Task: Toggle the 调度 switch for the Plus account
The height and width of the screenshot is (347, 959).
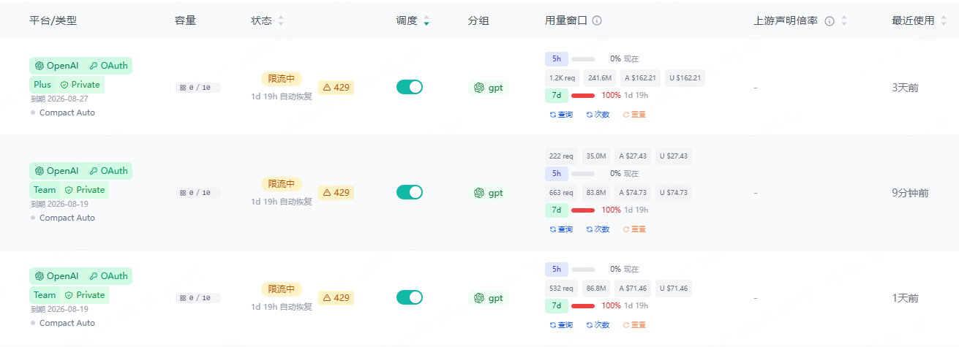Action: (x=410, y=87)
